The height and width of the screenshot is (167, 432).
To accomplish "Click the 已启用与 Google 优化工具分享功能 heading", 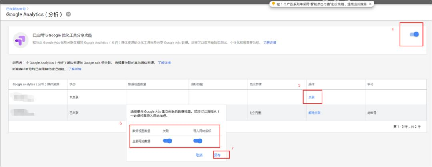I will [62, 35].
